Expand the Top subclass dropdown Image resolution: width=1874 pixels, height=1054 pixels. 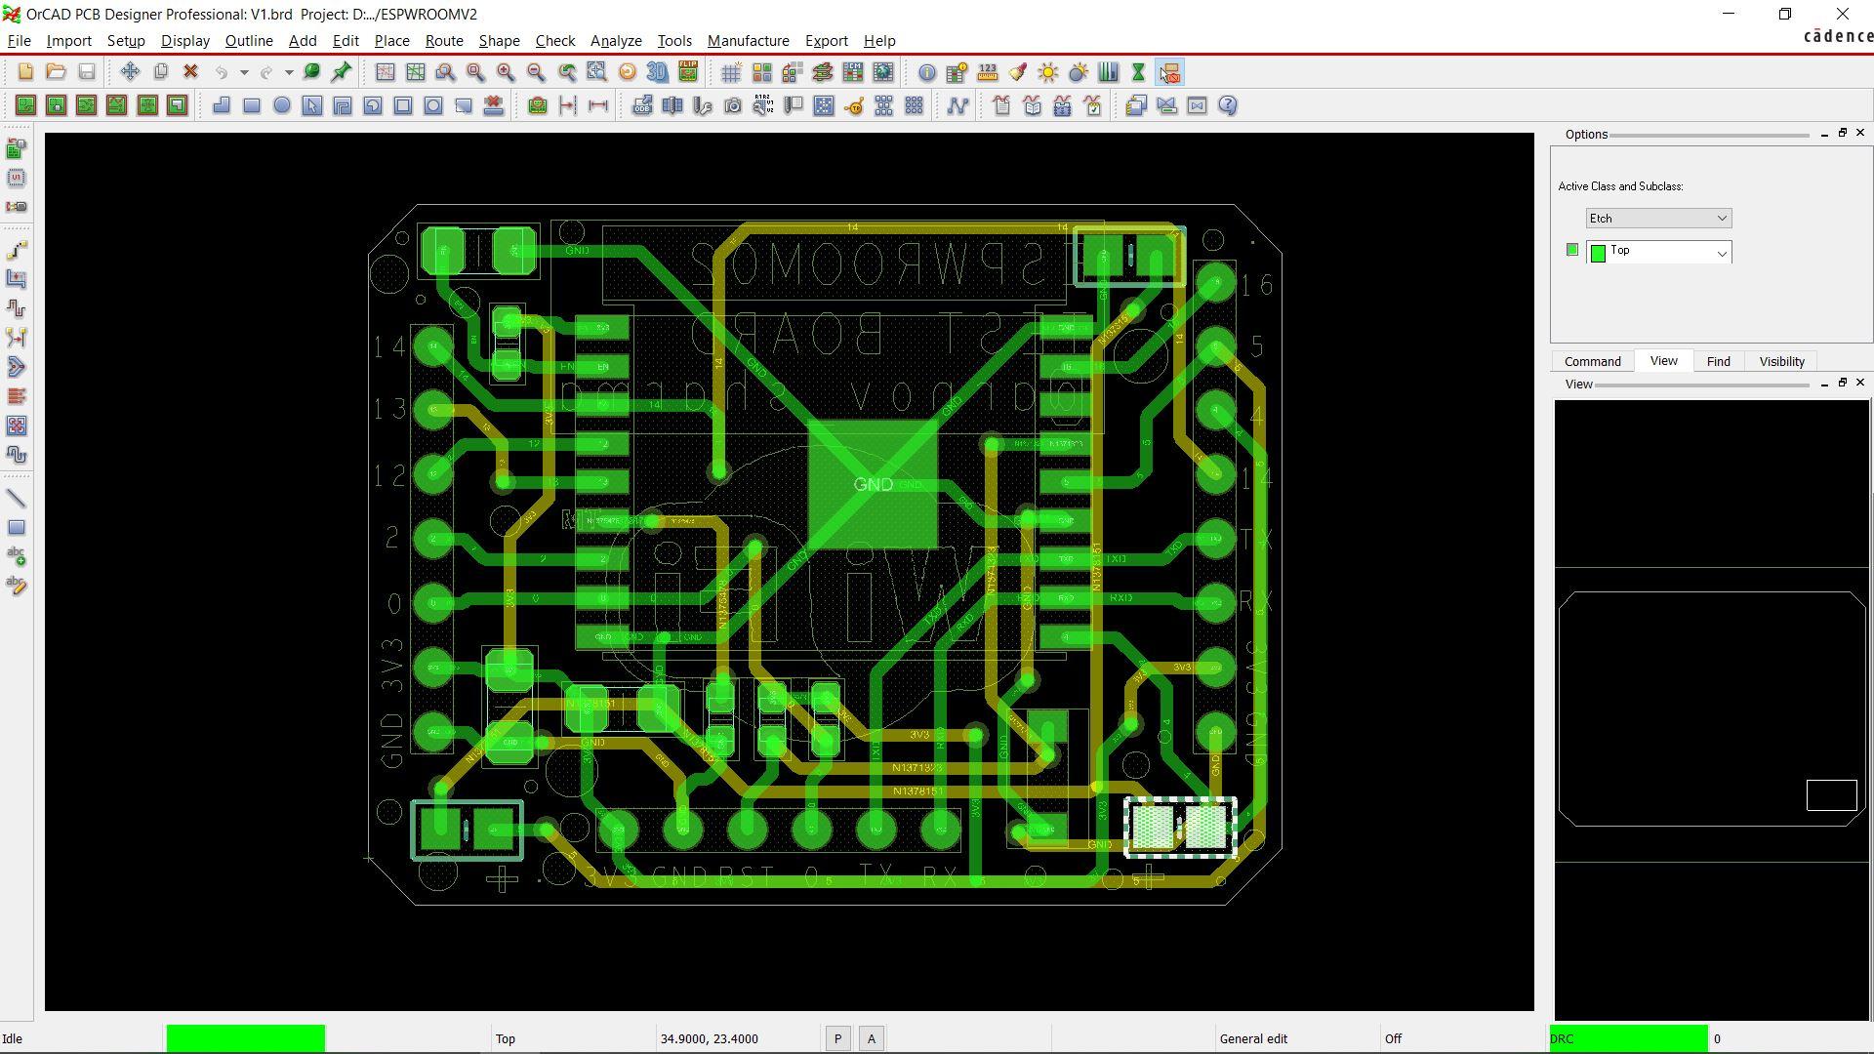pyautogui.click(x=1658, y=253)
